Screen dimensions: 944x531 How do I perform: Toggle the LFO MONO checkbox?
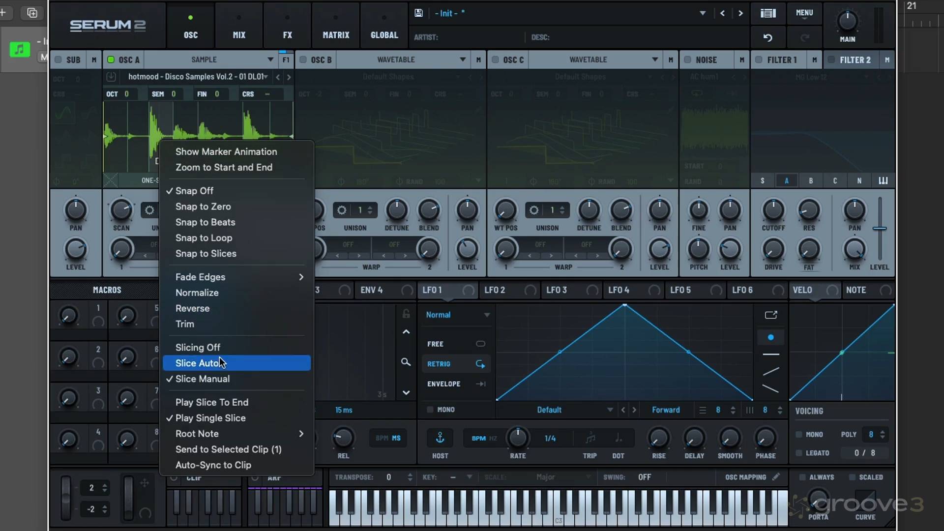[430, 410]
